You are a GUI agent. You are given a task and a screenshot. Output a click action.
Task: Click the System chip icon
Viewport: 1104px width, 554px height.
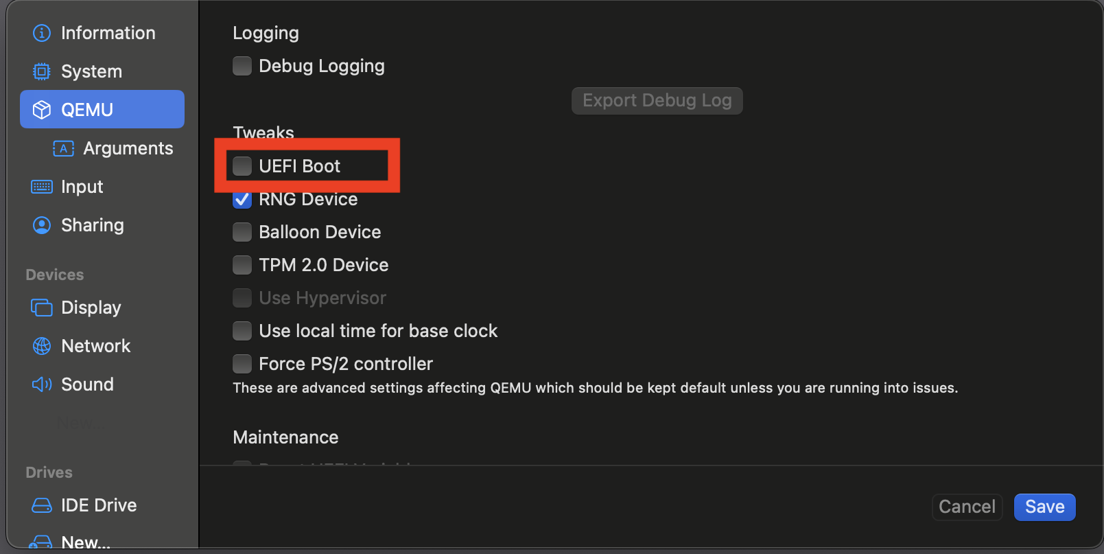point(41,71)
